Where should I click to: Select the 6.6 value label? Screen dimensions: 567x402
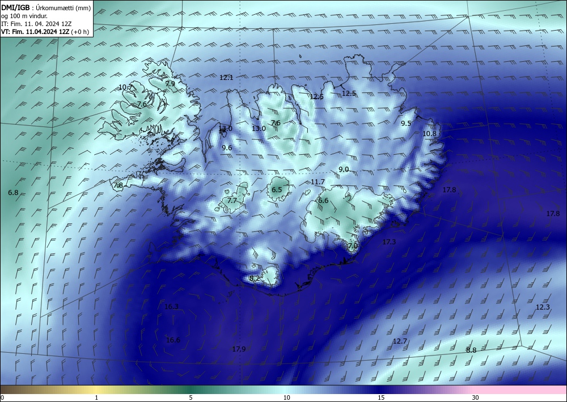(323, 201)
